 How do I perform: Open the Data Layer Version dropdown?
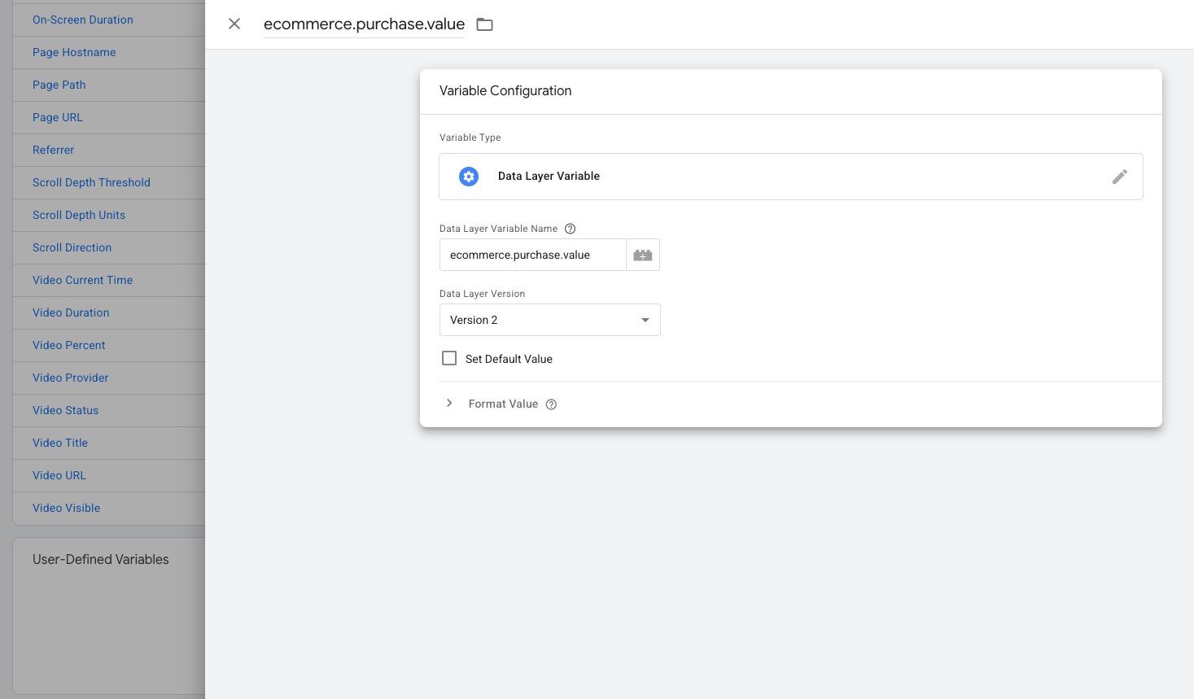[x=549, y=320]
